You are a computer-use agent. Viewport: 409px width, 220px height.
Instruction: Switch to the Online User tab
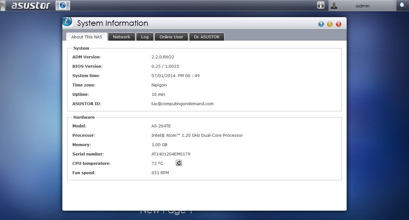(171, 37)
